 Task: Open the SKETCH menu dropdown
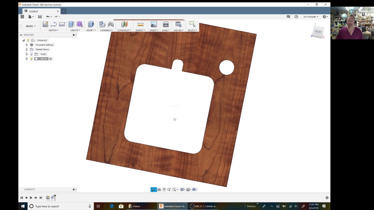(x=53, y=30)
